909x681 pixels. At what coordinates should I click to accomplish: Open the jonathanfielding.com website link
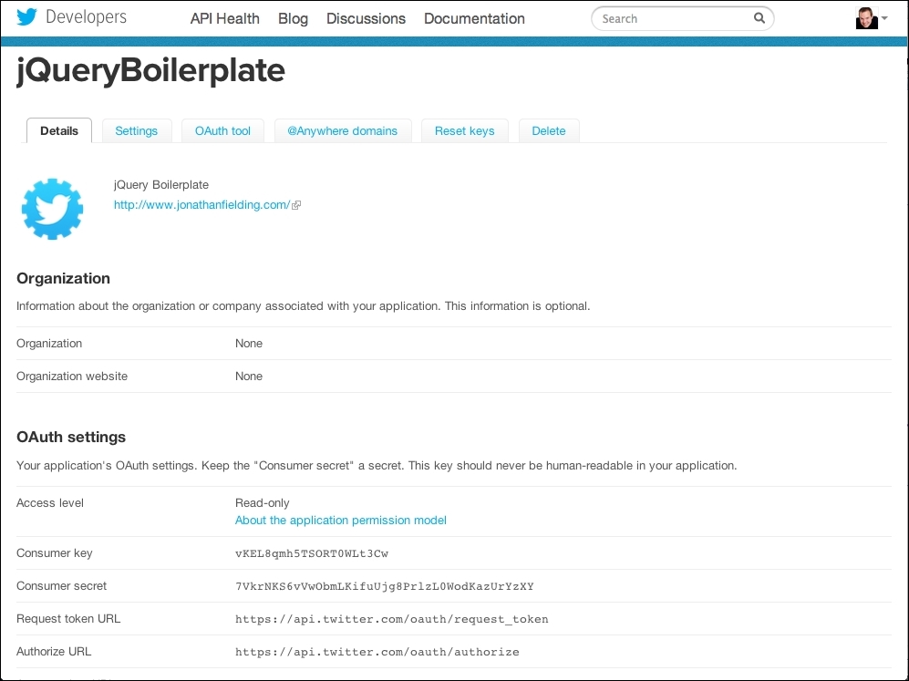pyautogui.click(x=201, y=205)
